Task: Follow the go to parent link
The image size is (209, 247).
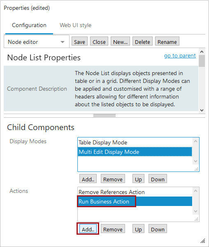Action: click(180, 56)
